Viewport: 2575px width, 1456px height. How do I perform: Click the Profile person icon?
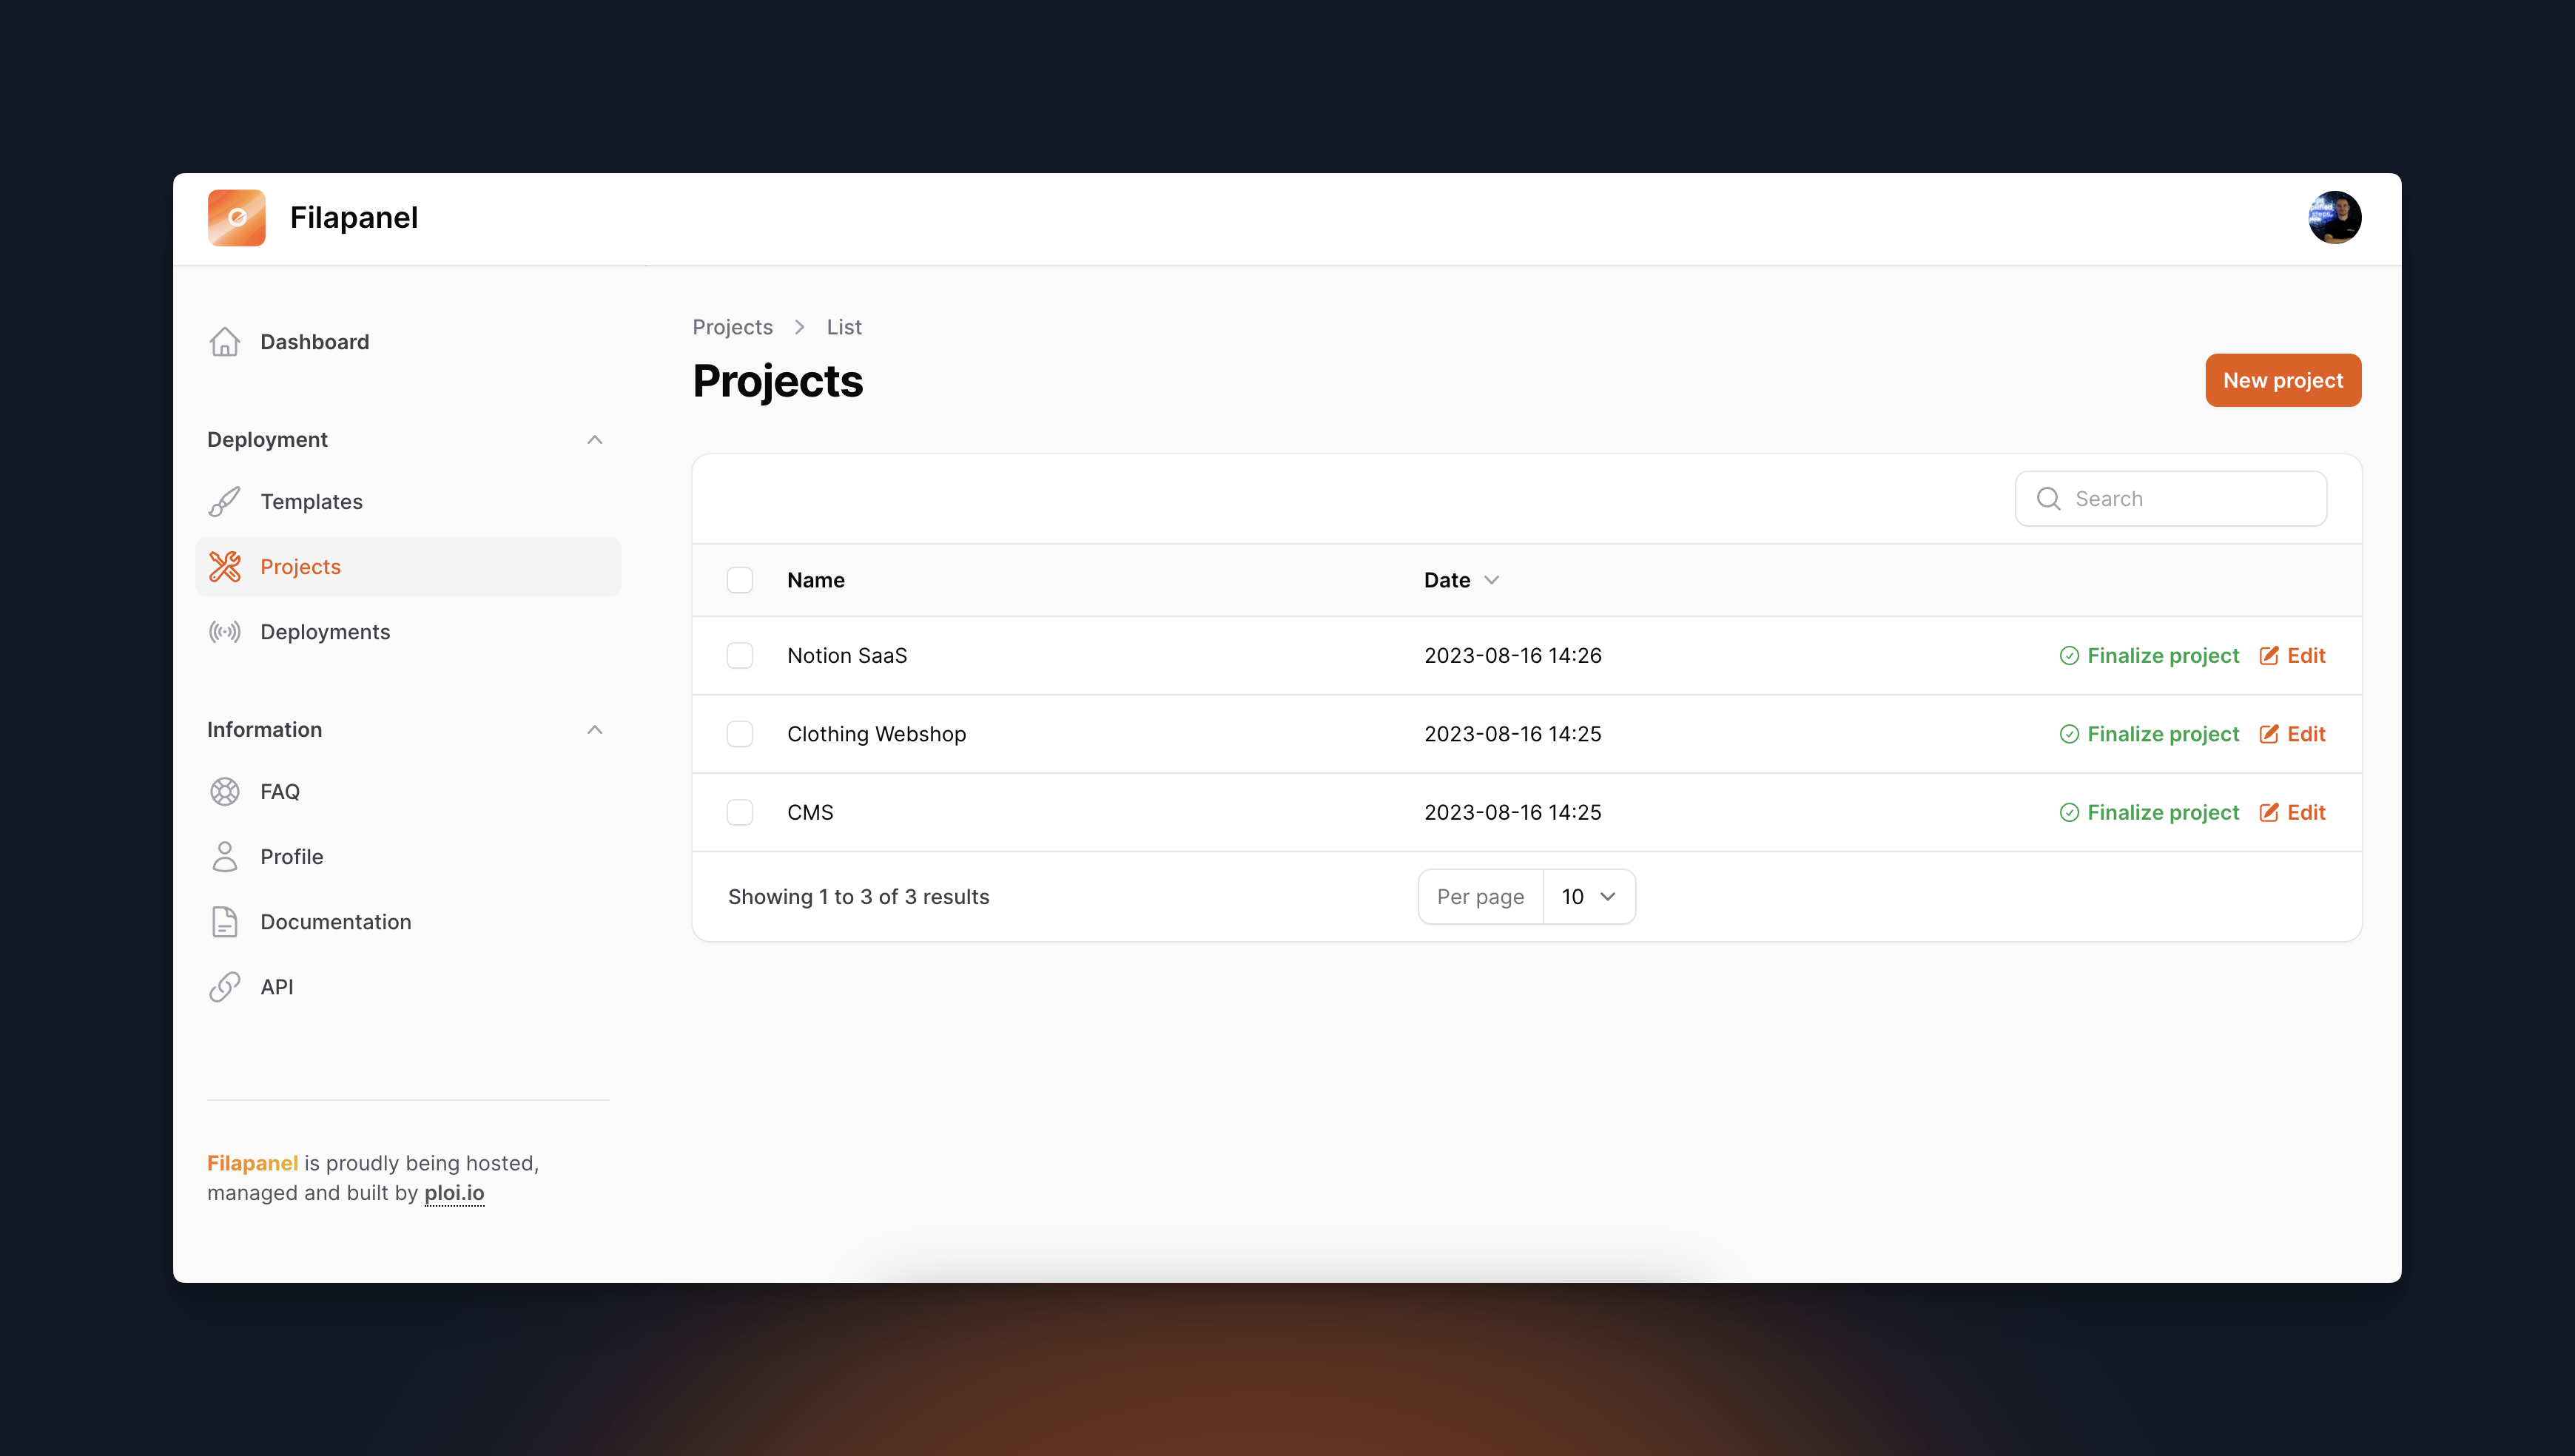pyautogui.click(x=224, y=857)
